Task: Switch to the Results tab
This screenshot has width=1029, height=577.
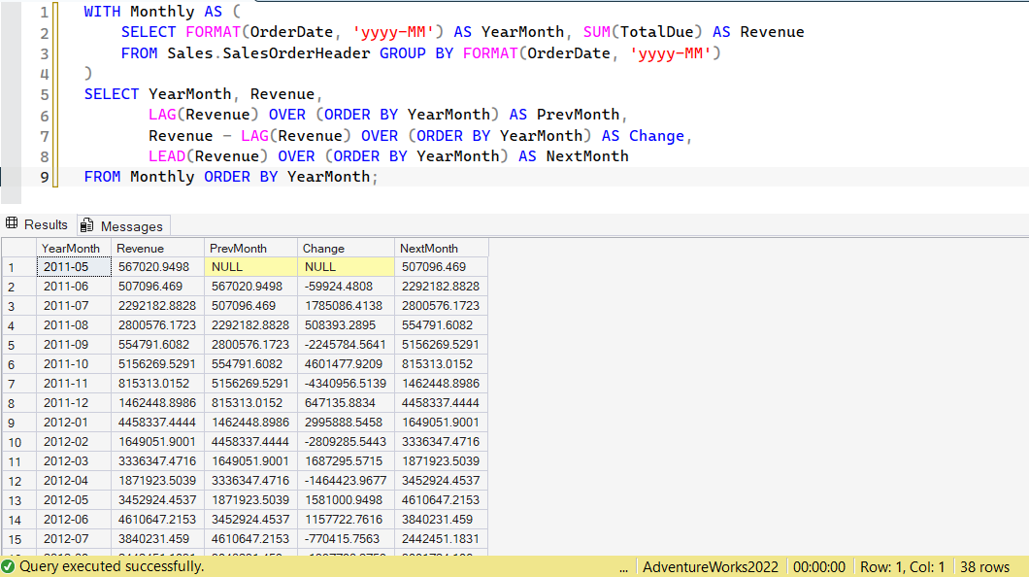Action: point(38,225)
